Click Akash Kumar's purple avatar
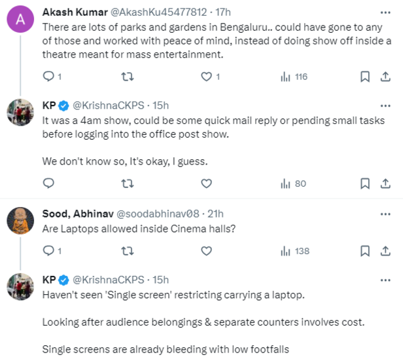 click(20, 19)
